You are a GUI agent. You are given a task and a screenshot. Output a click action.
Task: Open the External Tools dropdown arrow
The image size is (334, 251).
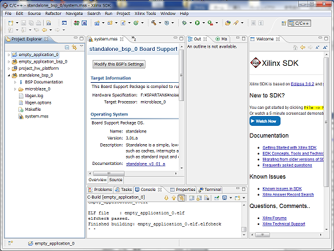click(x=217, y=23)
